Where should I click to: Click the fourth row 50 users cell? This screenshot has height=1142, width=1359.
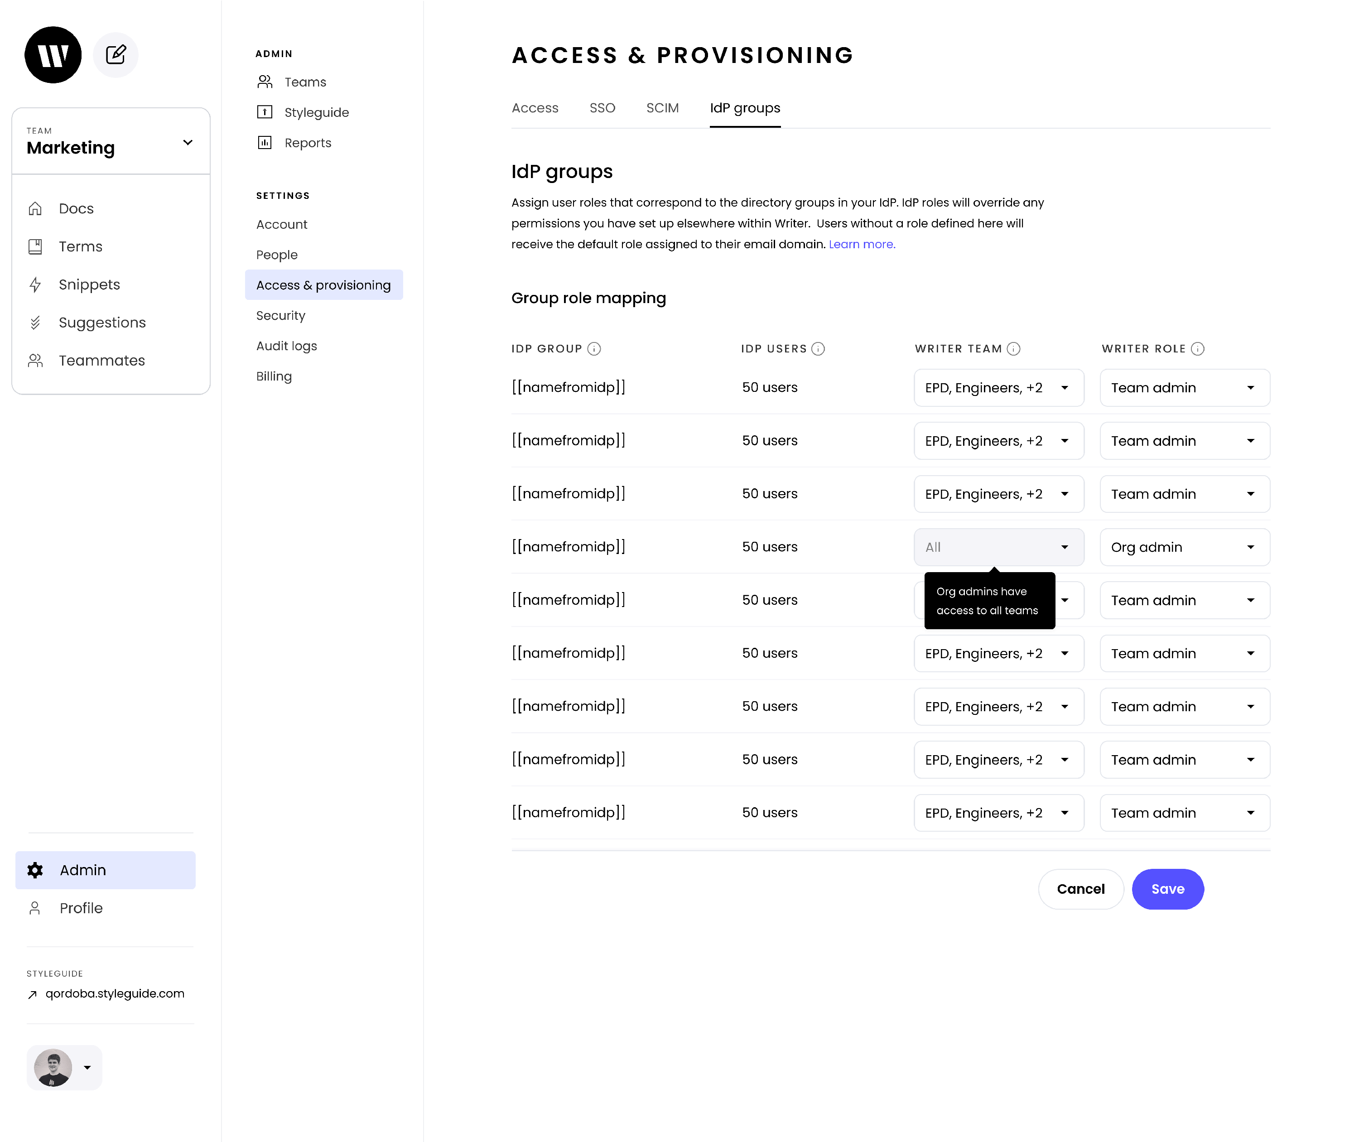click(769, 547)
